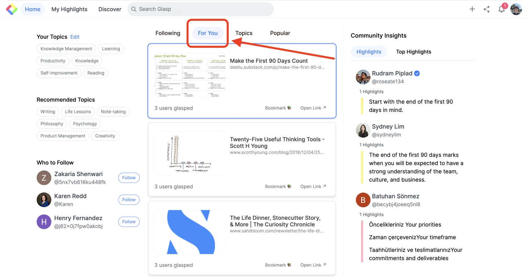The height and width of the screenshot is (277, 528).
Task: Click Sydney Lim's profile photo
Action: (x=363, y=130)
